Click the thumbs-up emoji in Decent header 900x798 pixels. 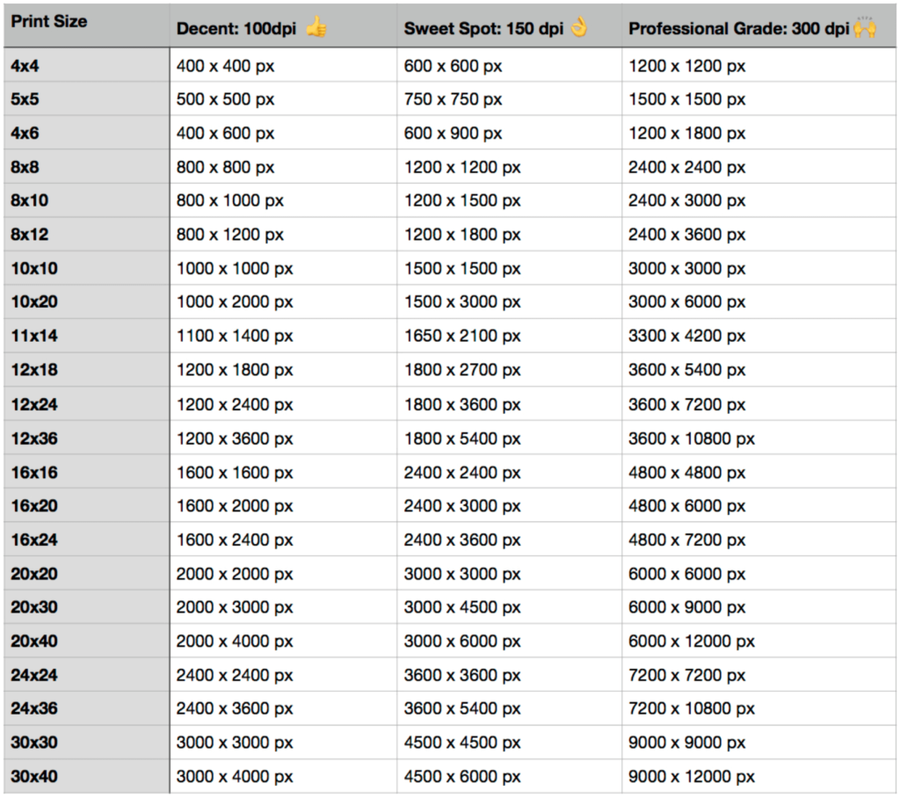click(316, 26)
